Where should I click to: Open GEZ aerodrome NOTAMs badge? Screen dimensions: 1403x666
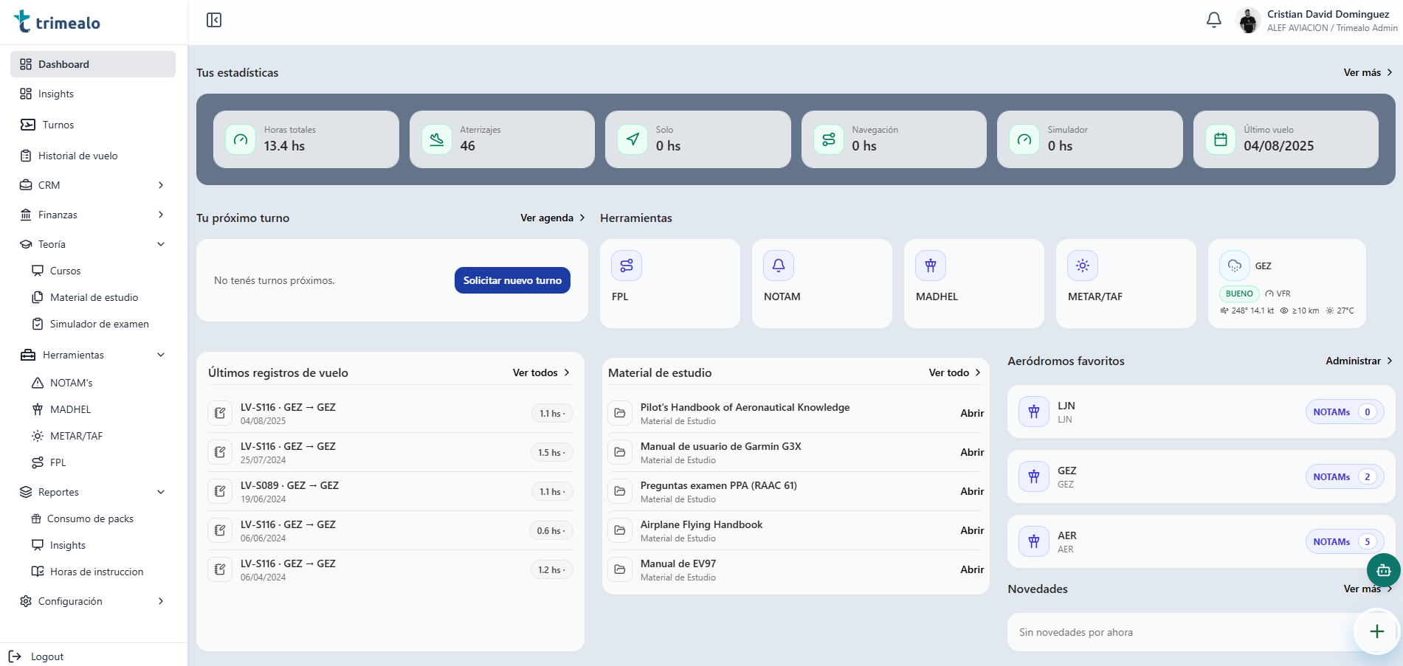[1343, 477]
